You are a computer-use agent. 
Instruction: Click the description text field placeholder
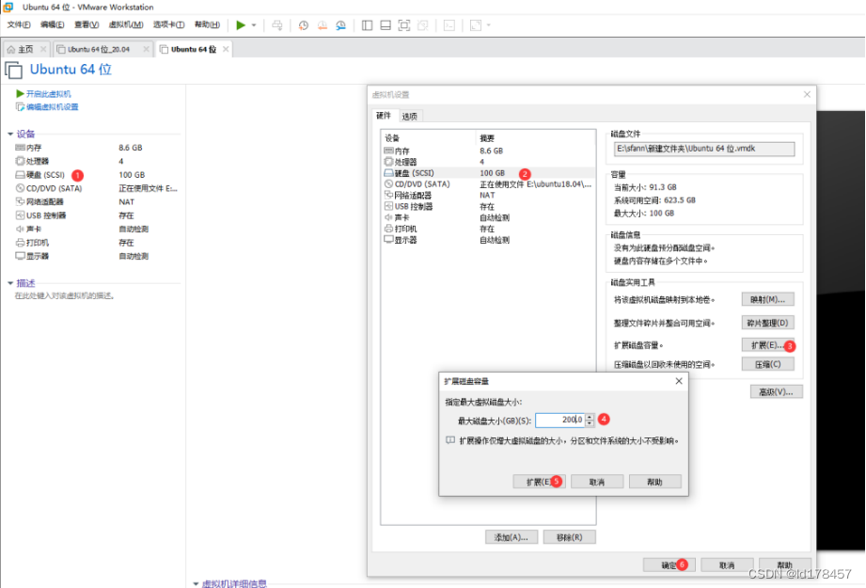tap(65, 295)
